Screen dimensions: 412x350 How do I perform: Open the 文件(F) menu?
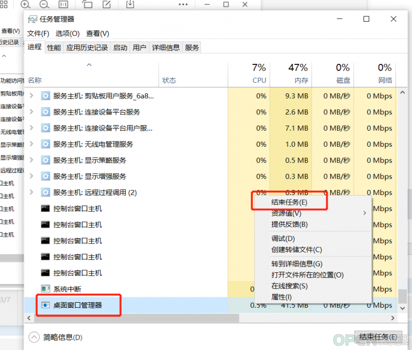[x=38, y=33]
